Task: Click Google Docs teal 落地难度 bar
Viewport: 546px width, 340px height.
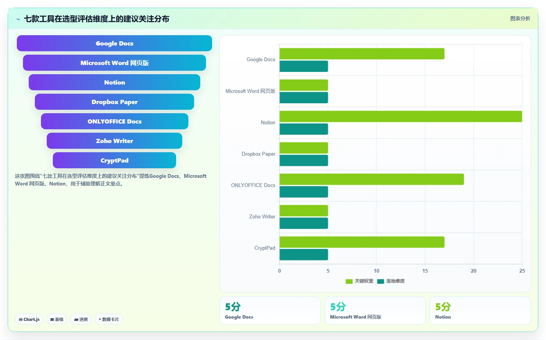Action: pyautogui.click(x=304, y=66)
